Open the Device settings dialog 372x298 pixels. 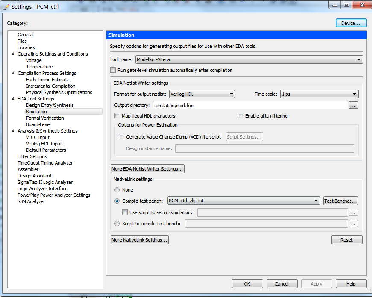click(x=351, y=23)
